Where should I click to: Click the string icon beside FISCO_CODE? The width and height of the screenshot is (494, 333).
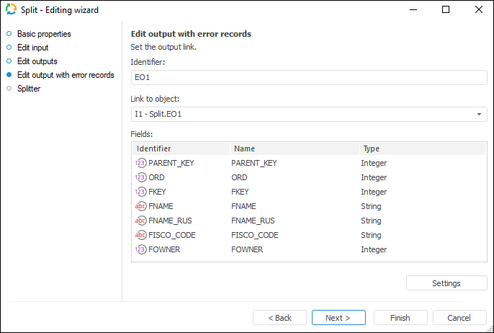pos(140,235)
